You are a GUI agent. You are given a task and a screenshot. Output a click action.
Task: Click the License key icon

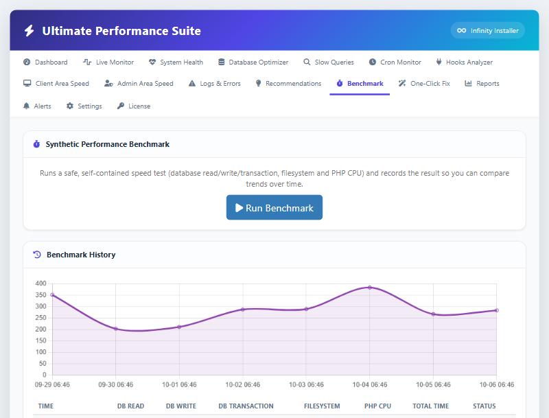click(121, 106)
